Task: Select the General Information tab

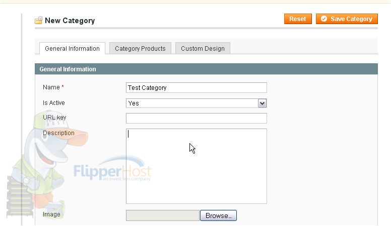Action: pyautogui.click(x=73, y=49)
